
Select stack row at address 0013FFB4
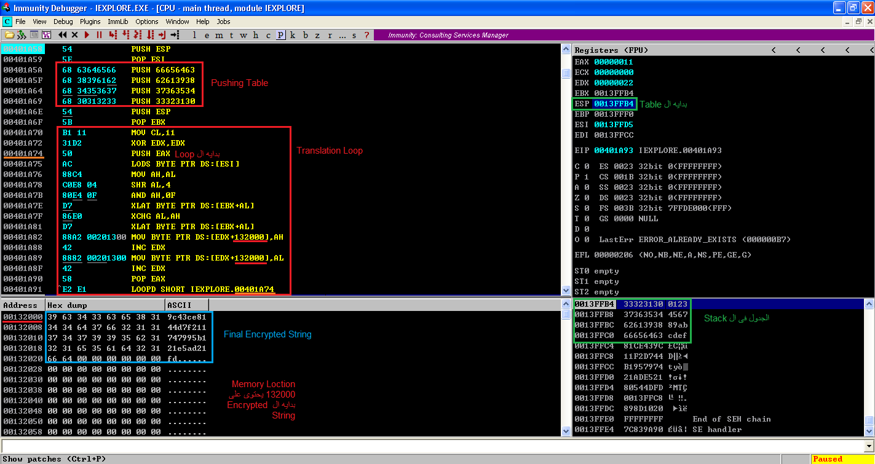pos(718,304)
